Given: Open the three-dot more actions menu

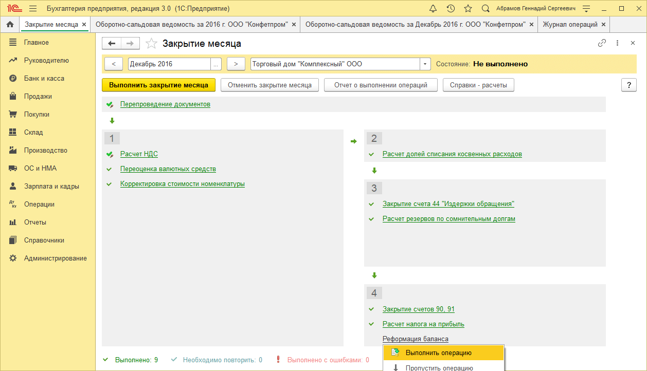Looking at the screenshot, I should (x=617, y=44).
